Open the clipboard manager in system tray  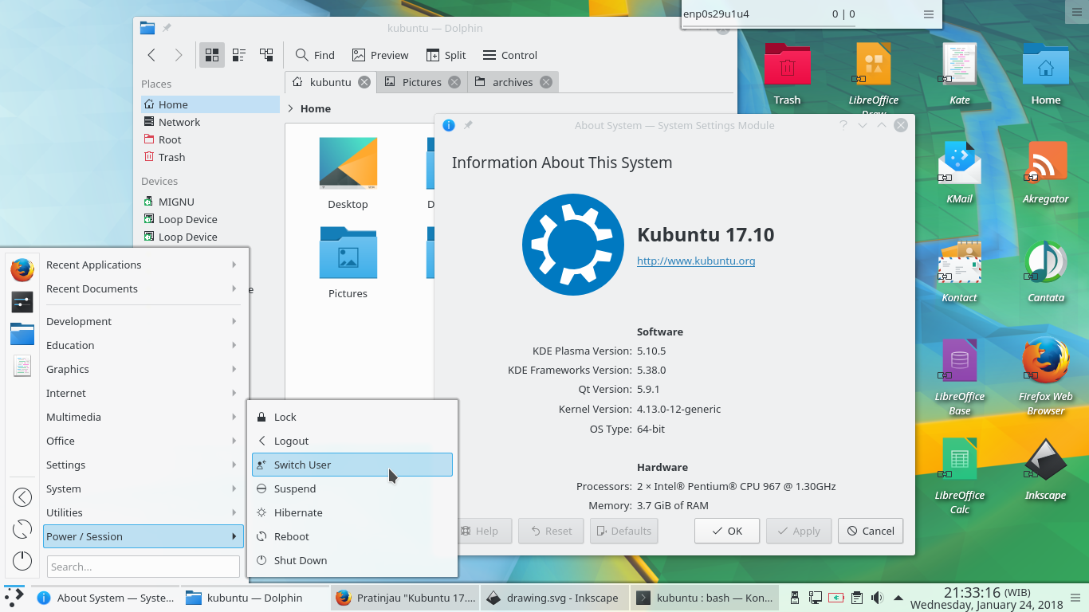[x=856, y=597]
